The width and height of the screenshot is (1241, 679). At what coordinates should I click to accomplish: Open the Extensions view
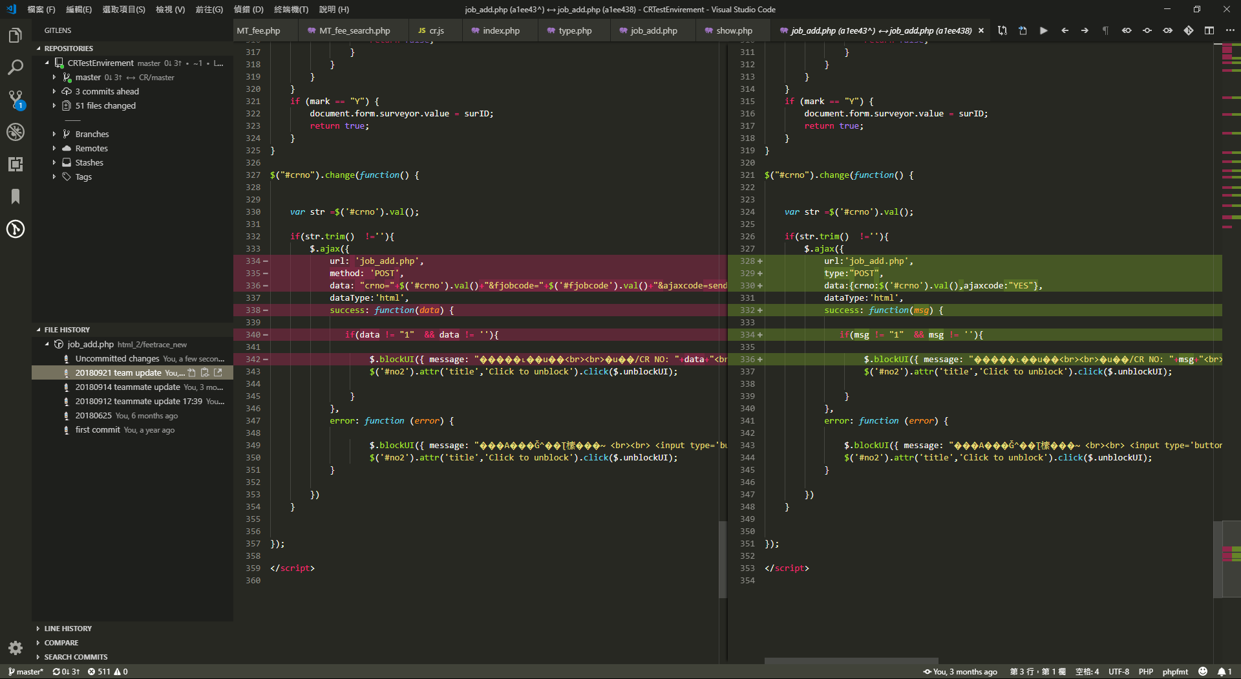coord(16,164)
